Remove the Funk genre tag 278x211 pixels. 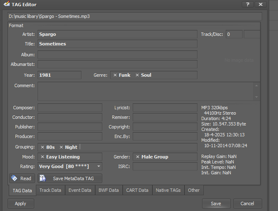pos(115,75)
